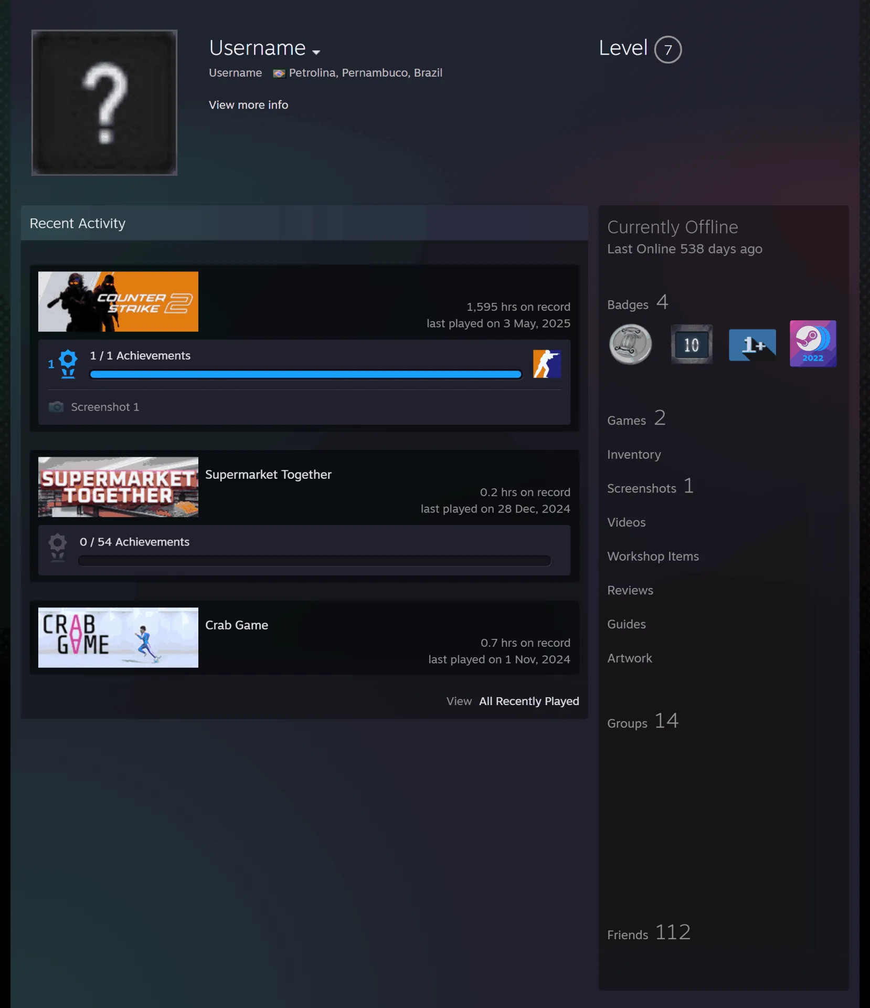View All Recently Played games
Viewport: 870px width, 1008px height.
point(529,701)
